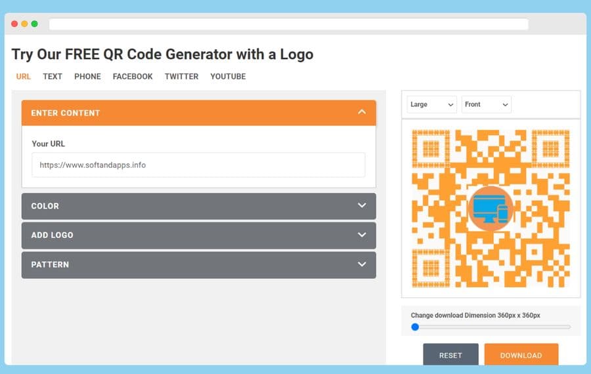Click the download dimension slider handle

pyautogui.click(x=415, y=327)
